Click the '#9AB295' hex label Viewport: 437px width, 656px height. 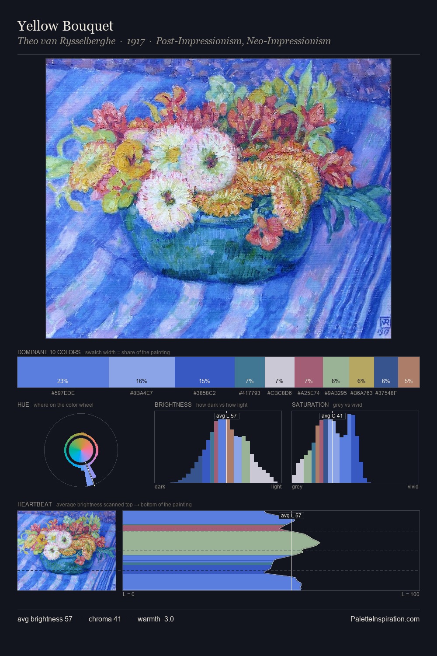[336, 393]
